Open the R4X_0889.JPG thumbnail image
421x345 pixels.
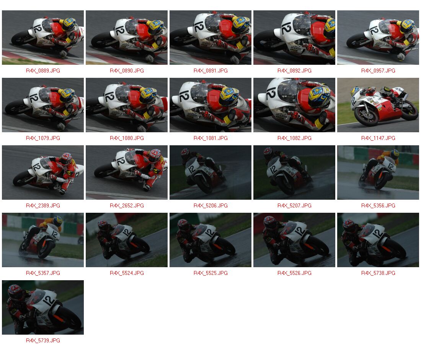43,38
